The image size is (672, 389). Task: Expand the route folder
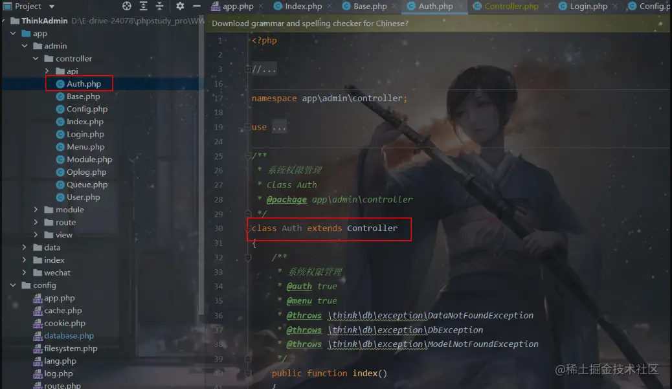(x=36, y=223)
